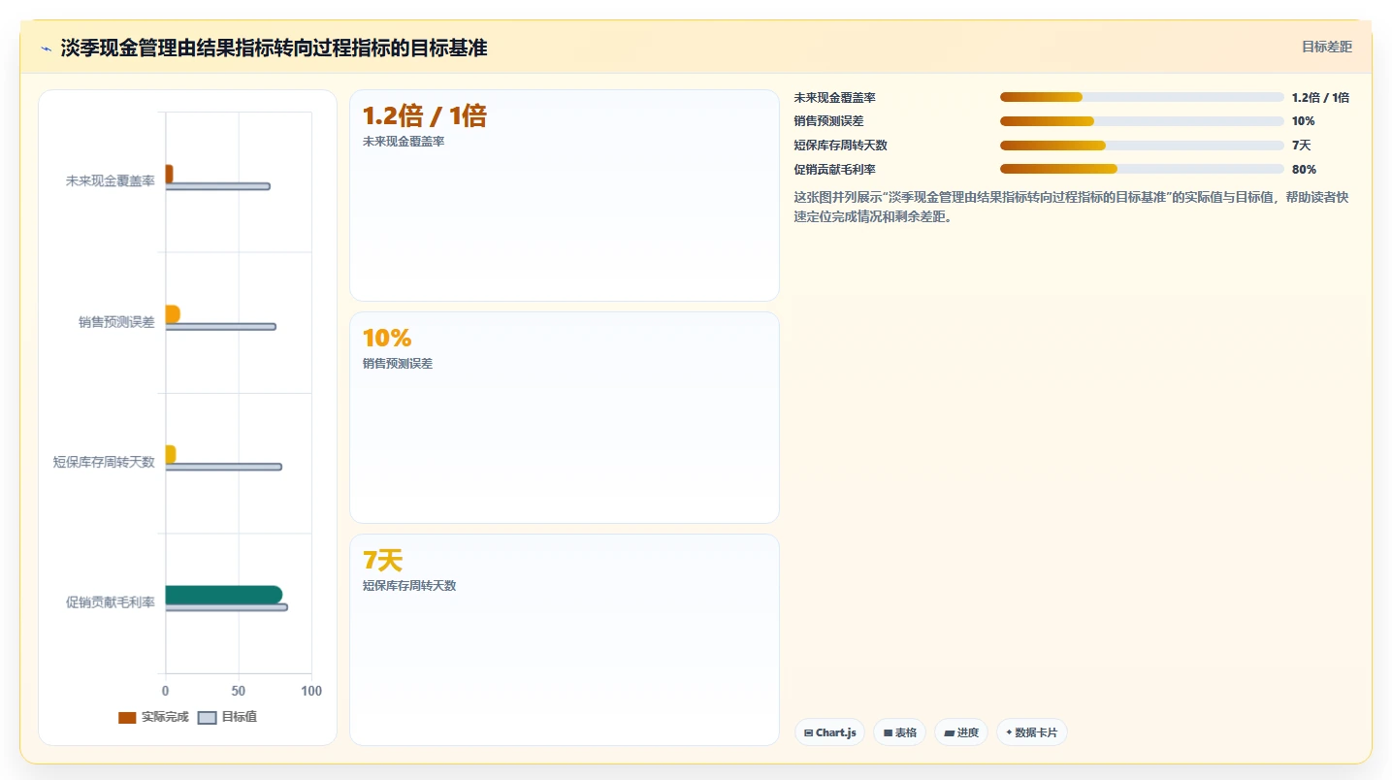Viewport: 1392px width, 780px height.
Task: Open the 1.2倍 / 1倍 data card
Action: pos(565,196)
